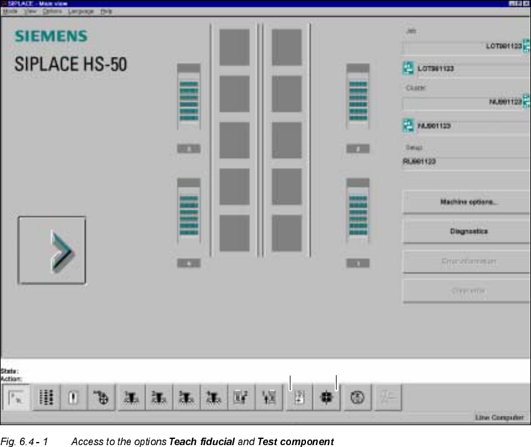This screenshot has height=447, width=531.
Task: Click feeder location label 1
Action: [358, 263]
